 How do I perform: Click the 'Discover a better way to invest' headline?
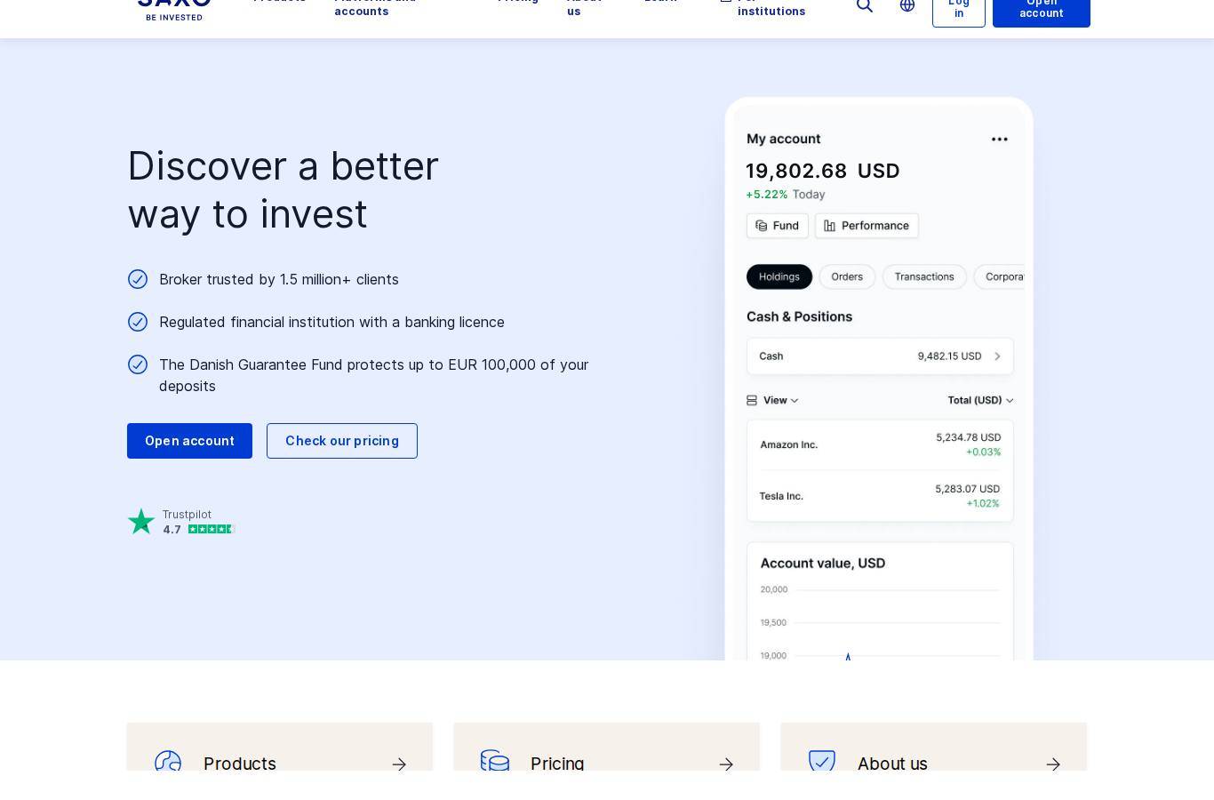[x=283, y=190]
